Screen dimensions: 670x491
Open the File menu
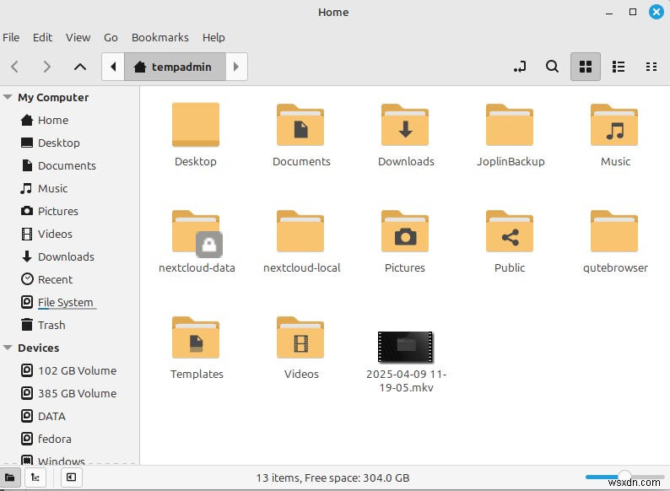11,38
